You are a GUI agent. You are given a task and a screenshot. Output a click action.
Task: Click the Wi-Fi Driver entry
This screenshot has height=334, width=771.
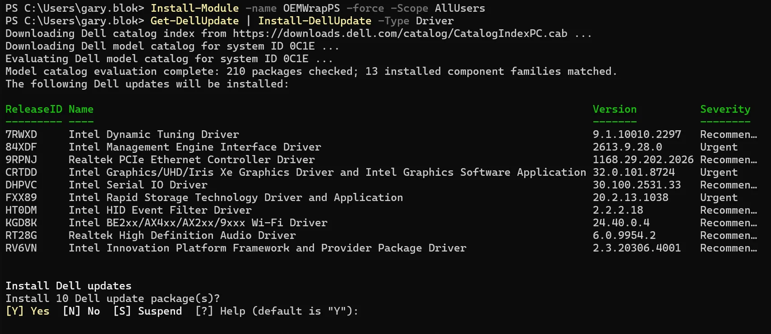click(x=198, y=223)
